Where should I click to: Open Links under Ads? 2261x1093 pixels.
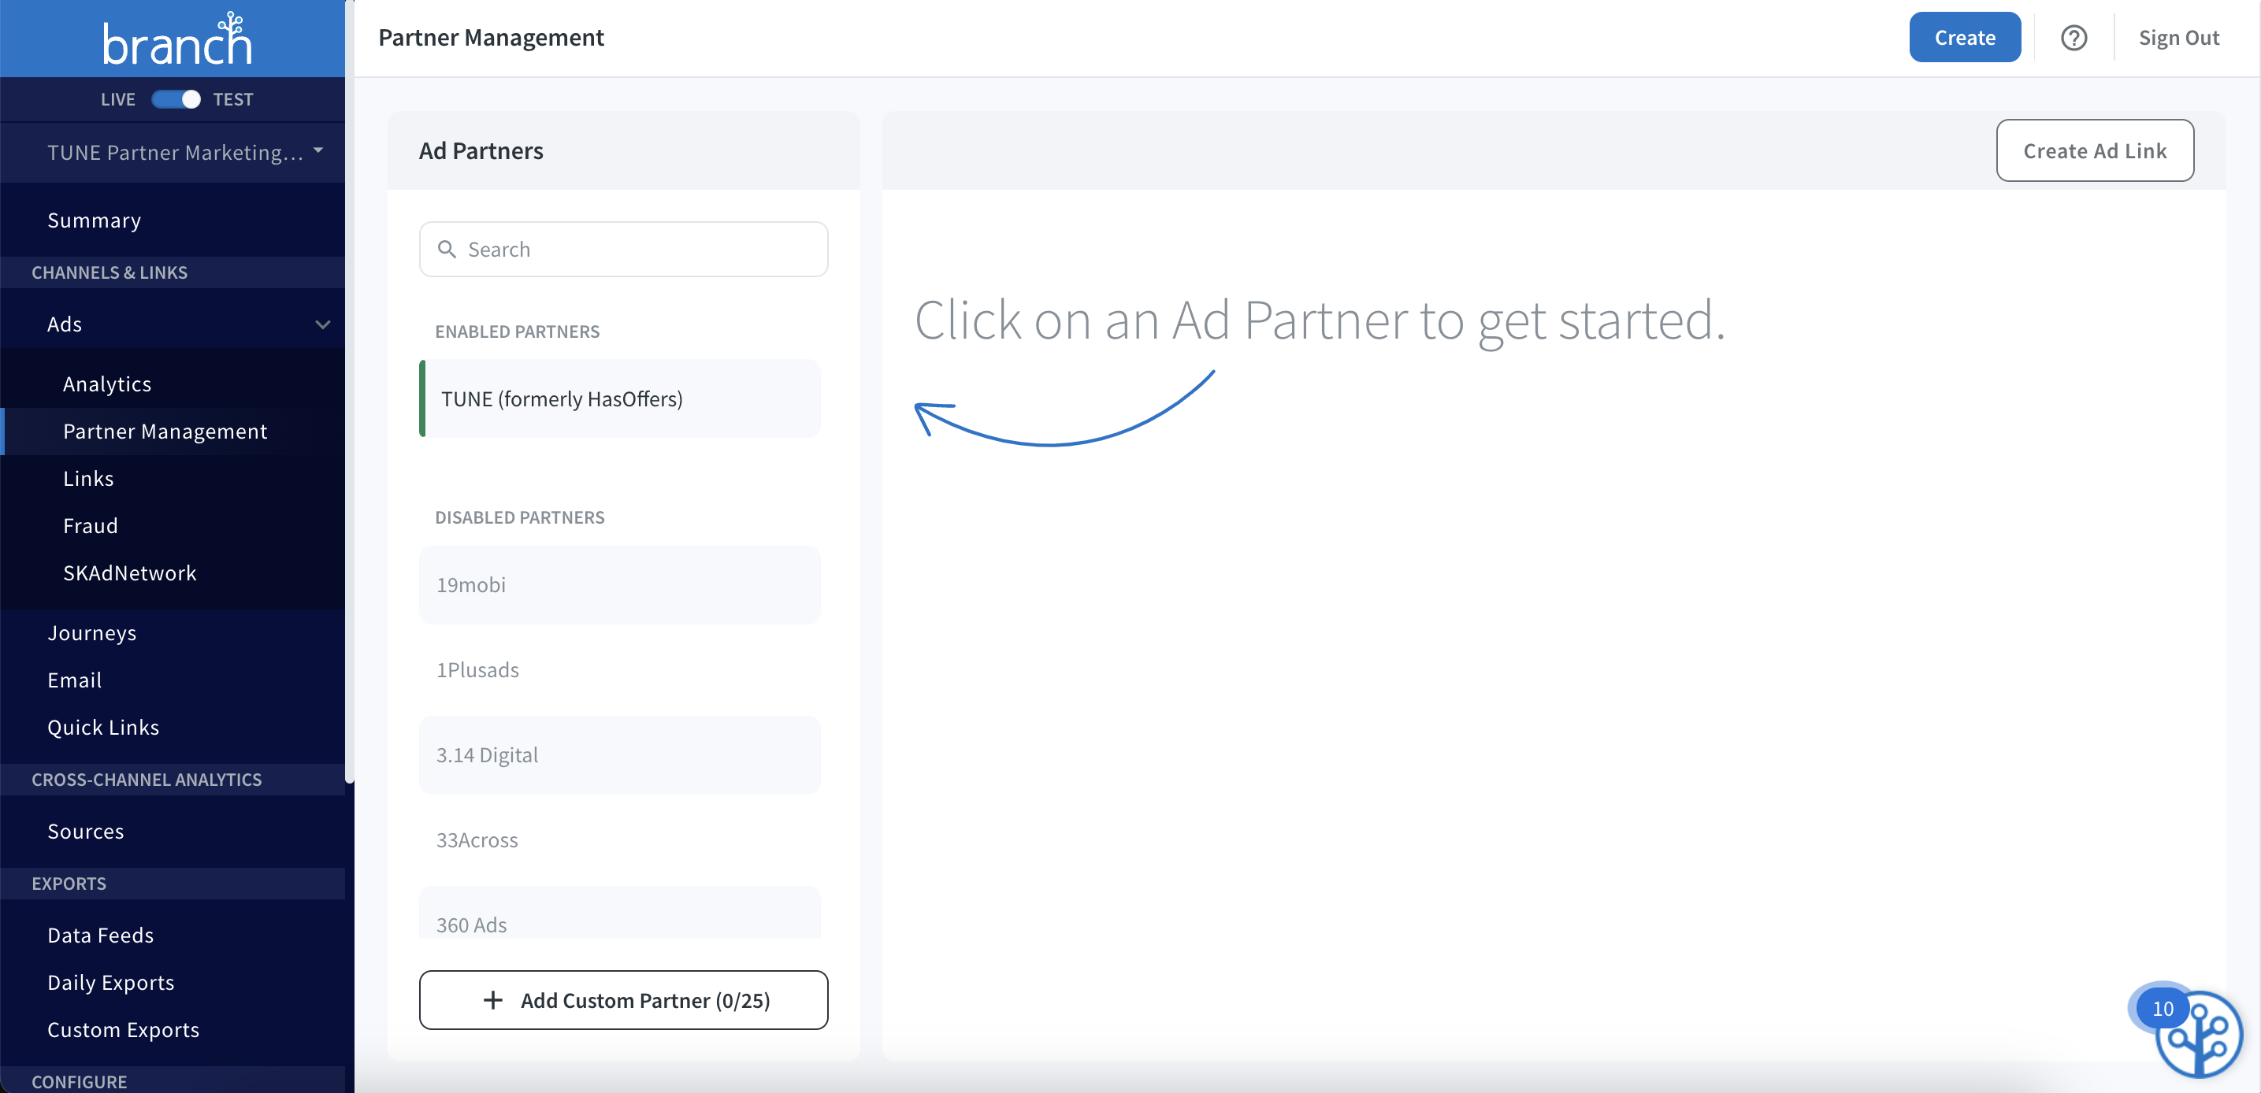[x=89, y=478]
